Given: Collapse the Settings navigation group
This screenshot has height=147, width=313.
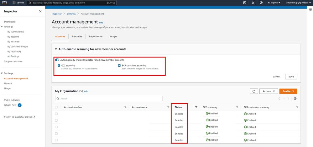Looking at the screenshot, I should coord(2,73).
